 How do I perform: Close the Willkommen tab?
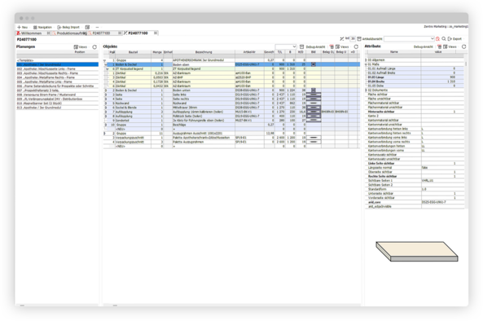tap(48, 33)
